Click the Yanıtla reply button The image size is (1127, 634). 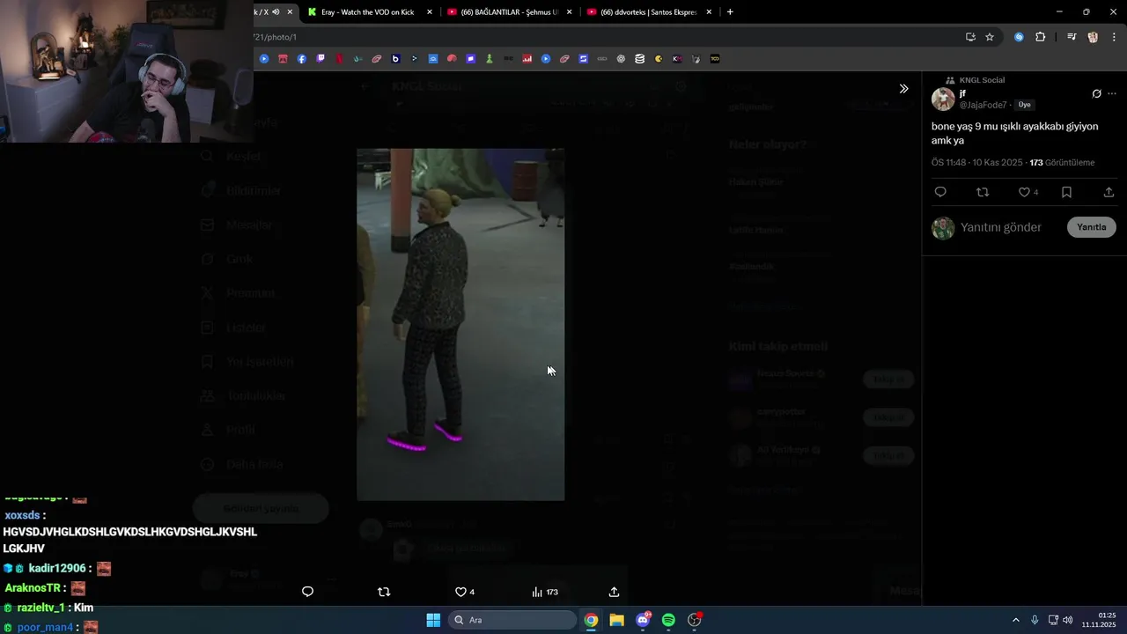1092,227
